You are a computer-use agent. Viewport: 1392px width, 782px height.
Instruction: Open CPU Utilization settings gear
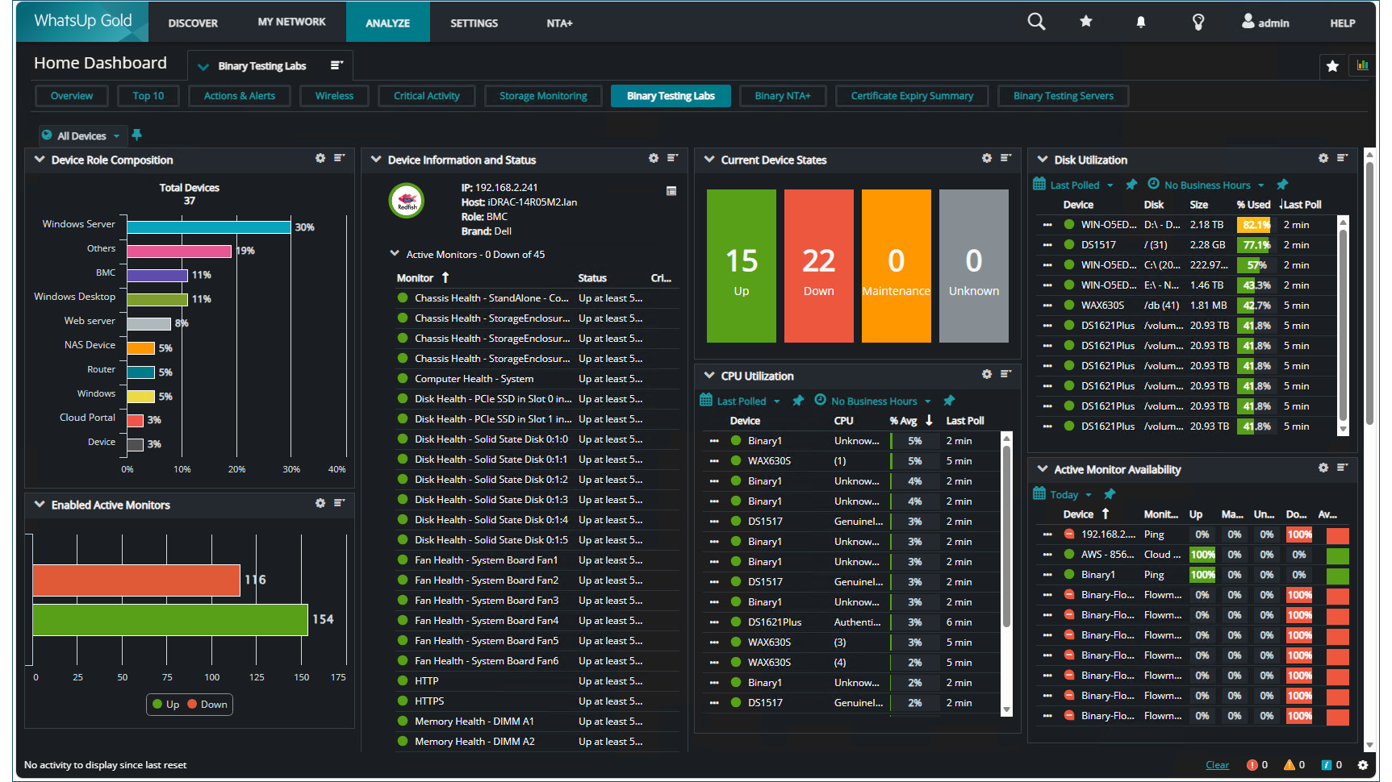point(987,375)
